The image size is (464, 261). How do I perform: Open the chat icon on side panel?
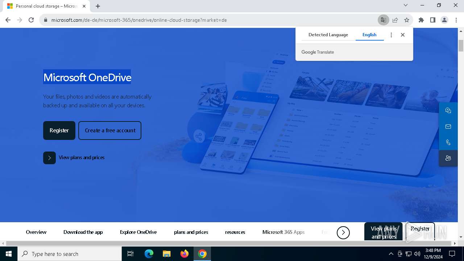pos(448,111)
